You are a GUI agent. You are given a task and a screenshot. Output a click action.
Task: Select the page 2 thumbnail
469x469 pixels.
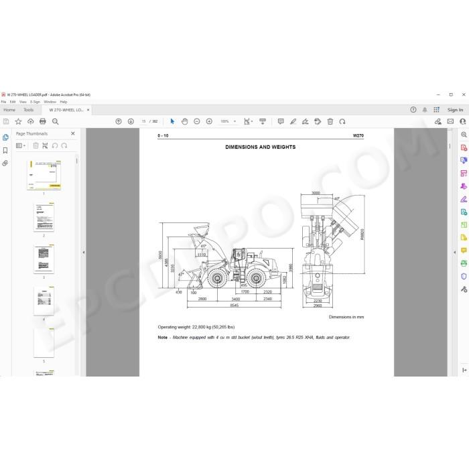(44, 217)
